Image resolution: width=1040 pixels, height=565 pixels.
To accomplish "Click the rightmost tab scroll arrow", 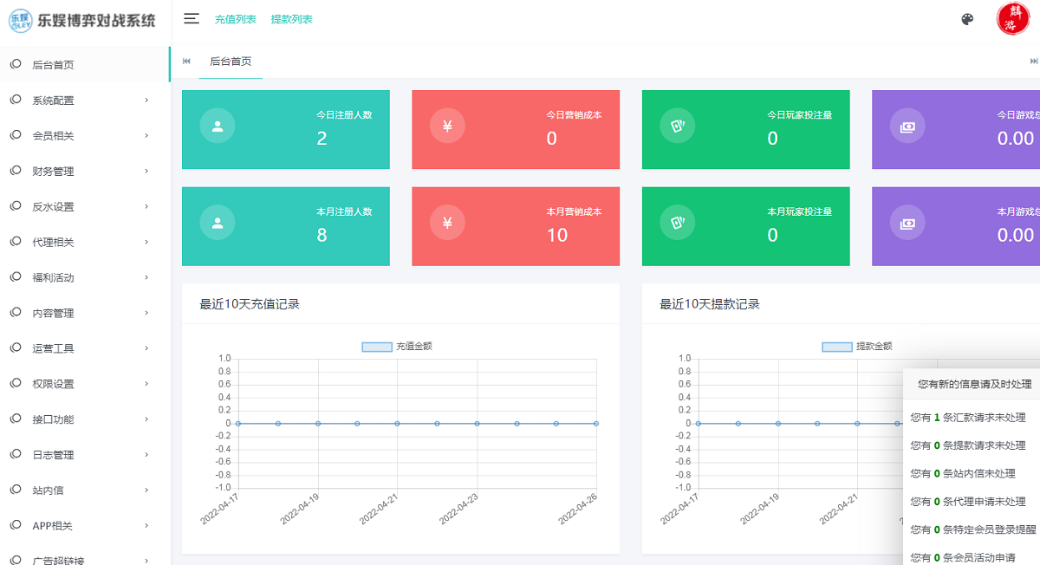I will pos(1034,62).
